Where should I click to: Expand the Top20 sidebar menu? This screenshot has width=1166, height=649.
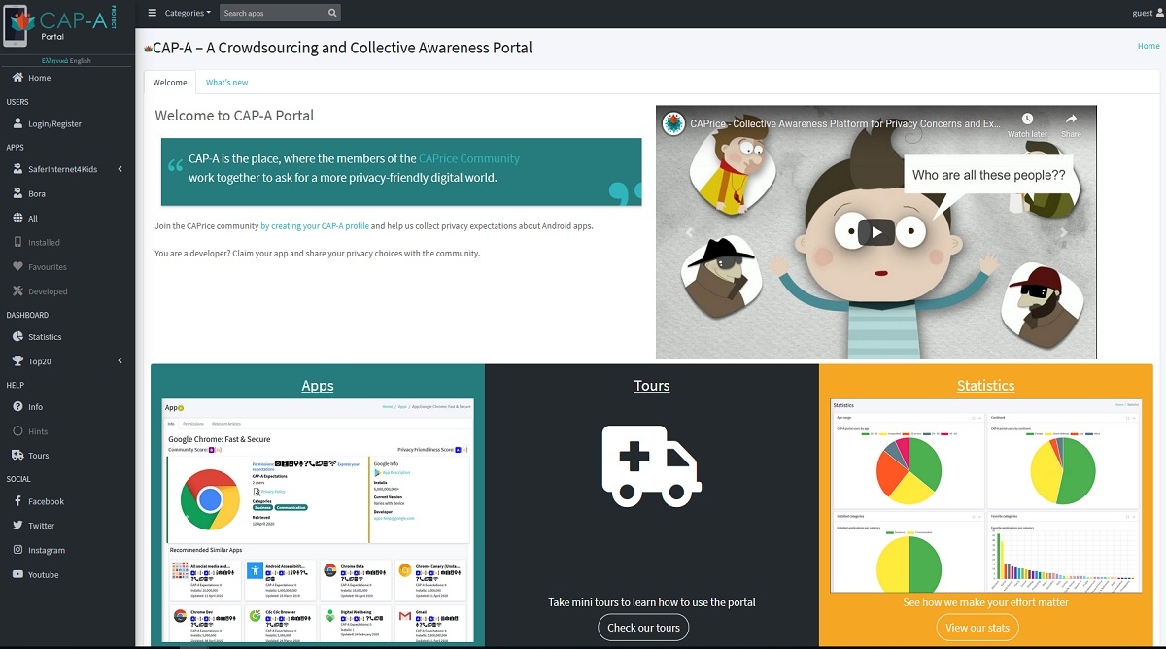pos(120,361)
